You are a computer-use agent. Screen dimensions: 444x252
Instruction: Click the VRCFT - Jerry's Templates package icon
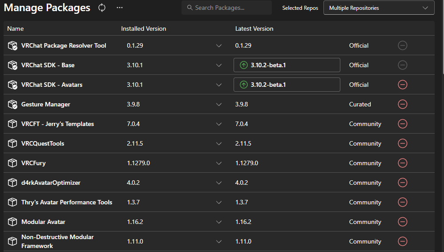tap(12, 124)
